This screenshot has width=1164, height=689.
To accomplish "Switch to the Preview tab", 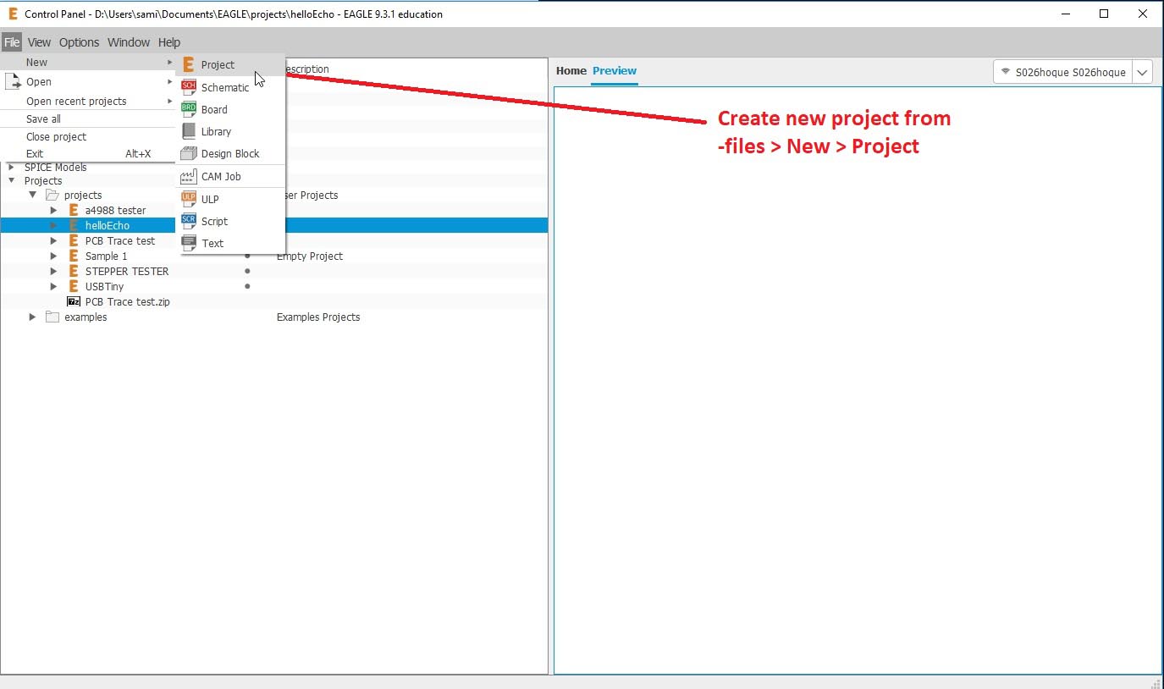I will click(615, 71).
